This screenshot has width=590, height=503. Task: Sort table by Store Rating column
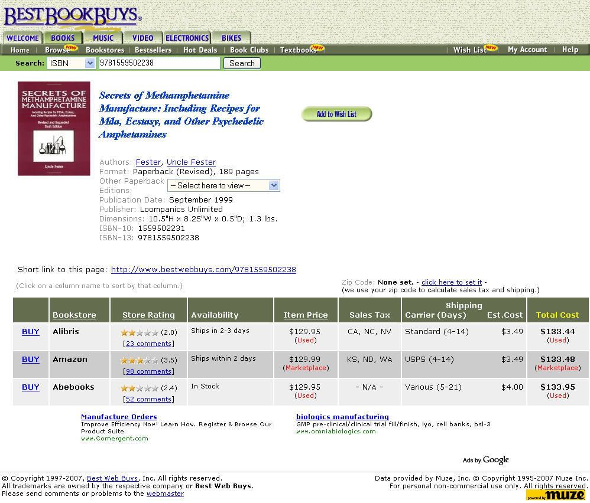point(148,315)
